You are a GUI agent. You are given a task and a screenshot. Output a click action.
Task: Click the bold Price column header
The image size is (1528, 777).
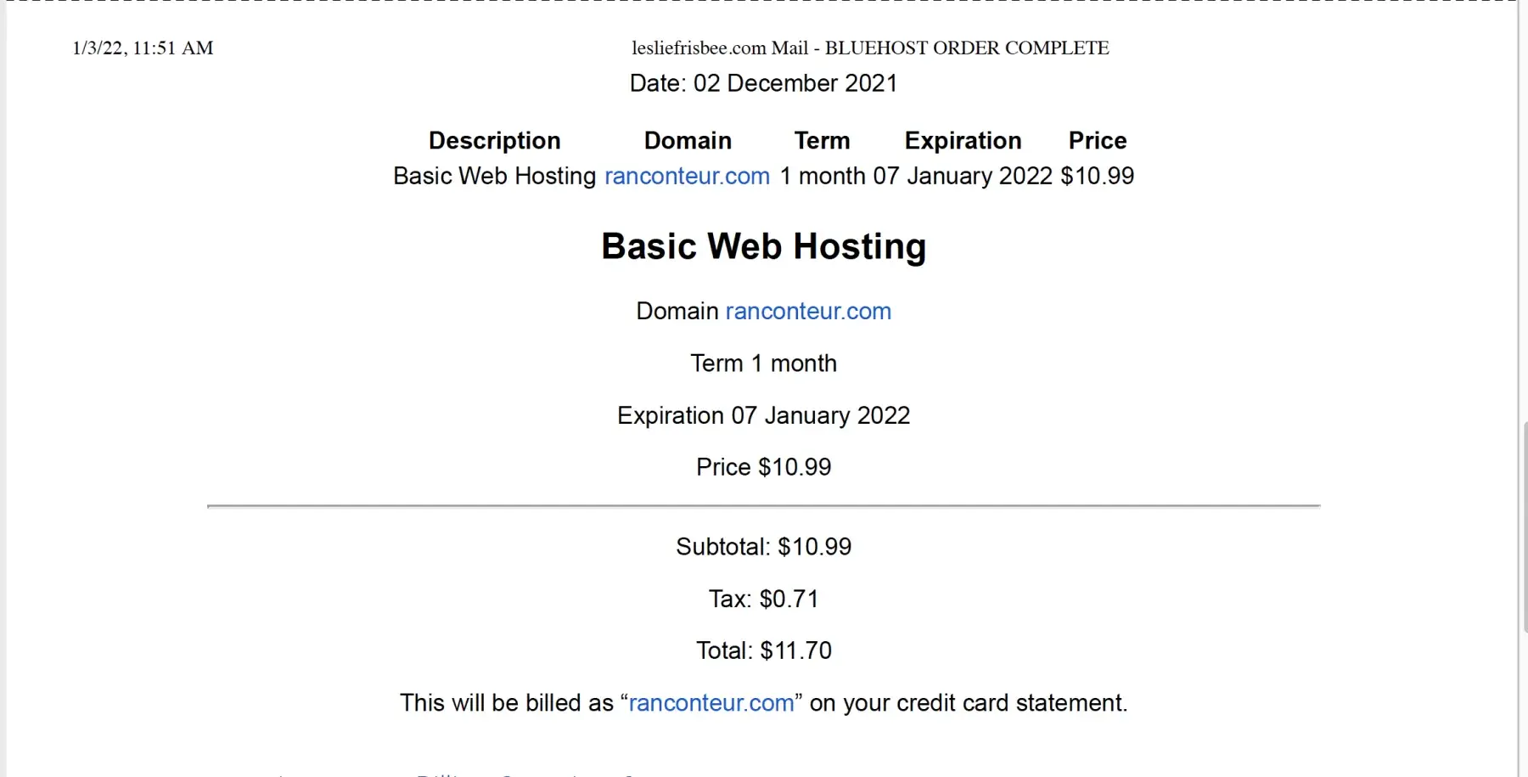point(1097,140)
